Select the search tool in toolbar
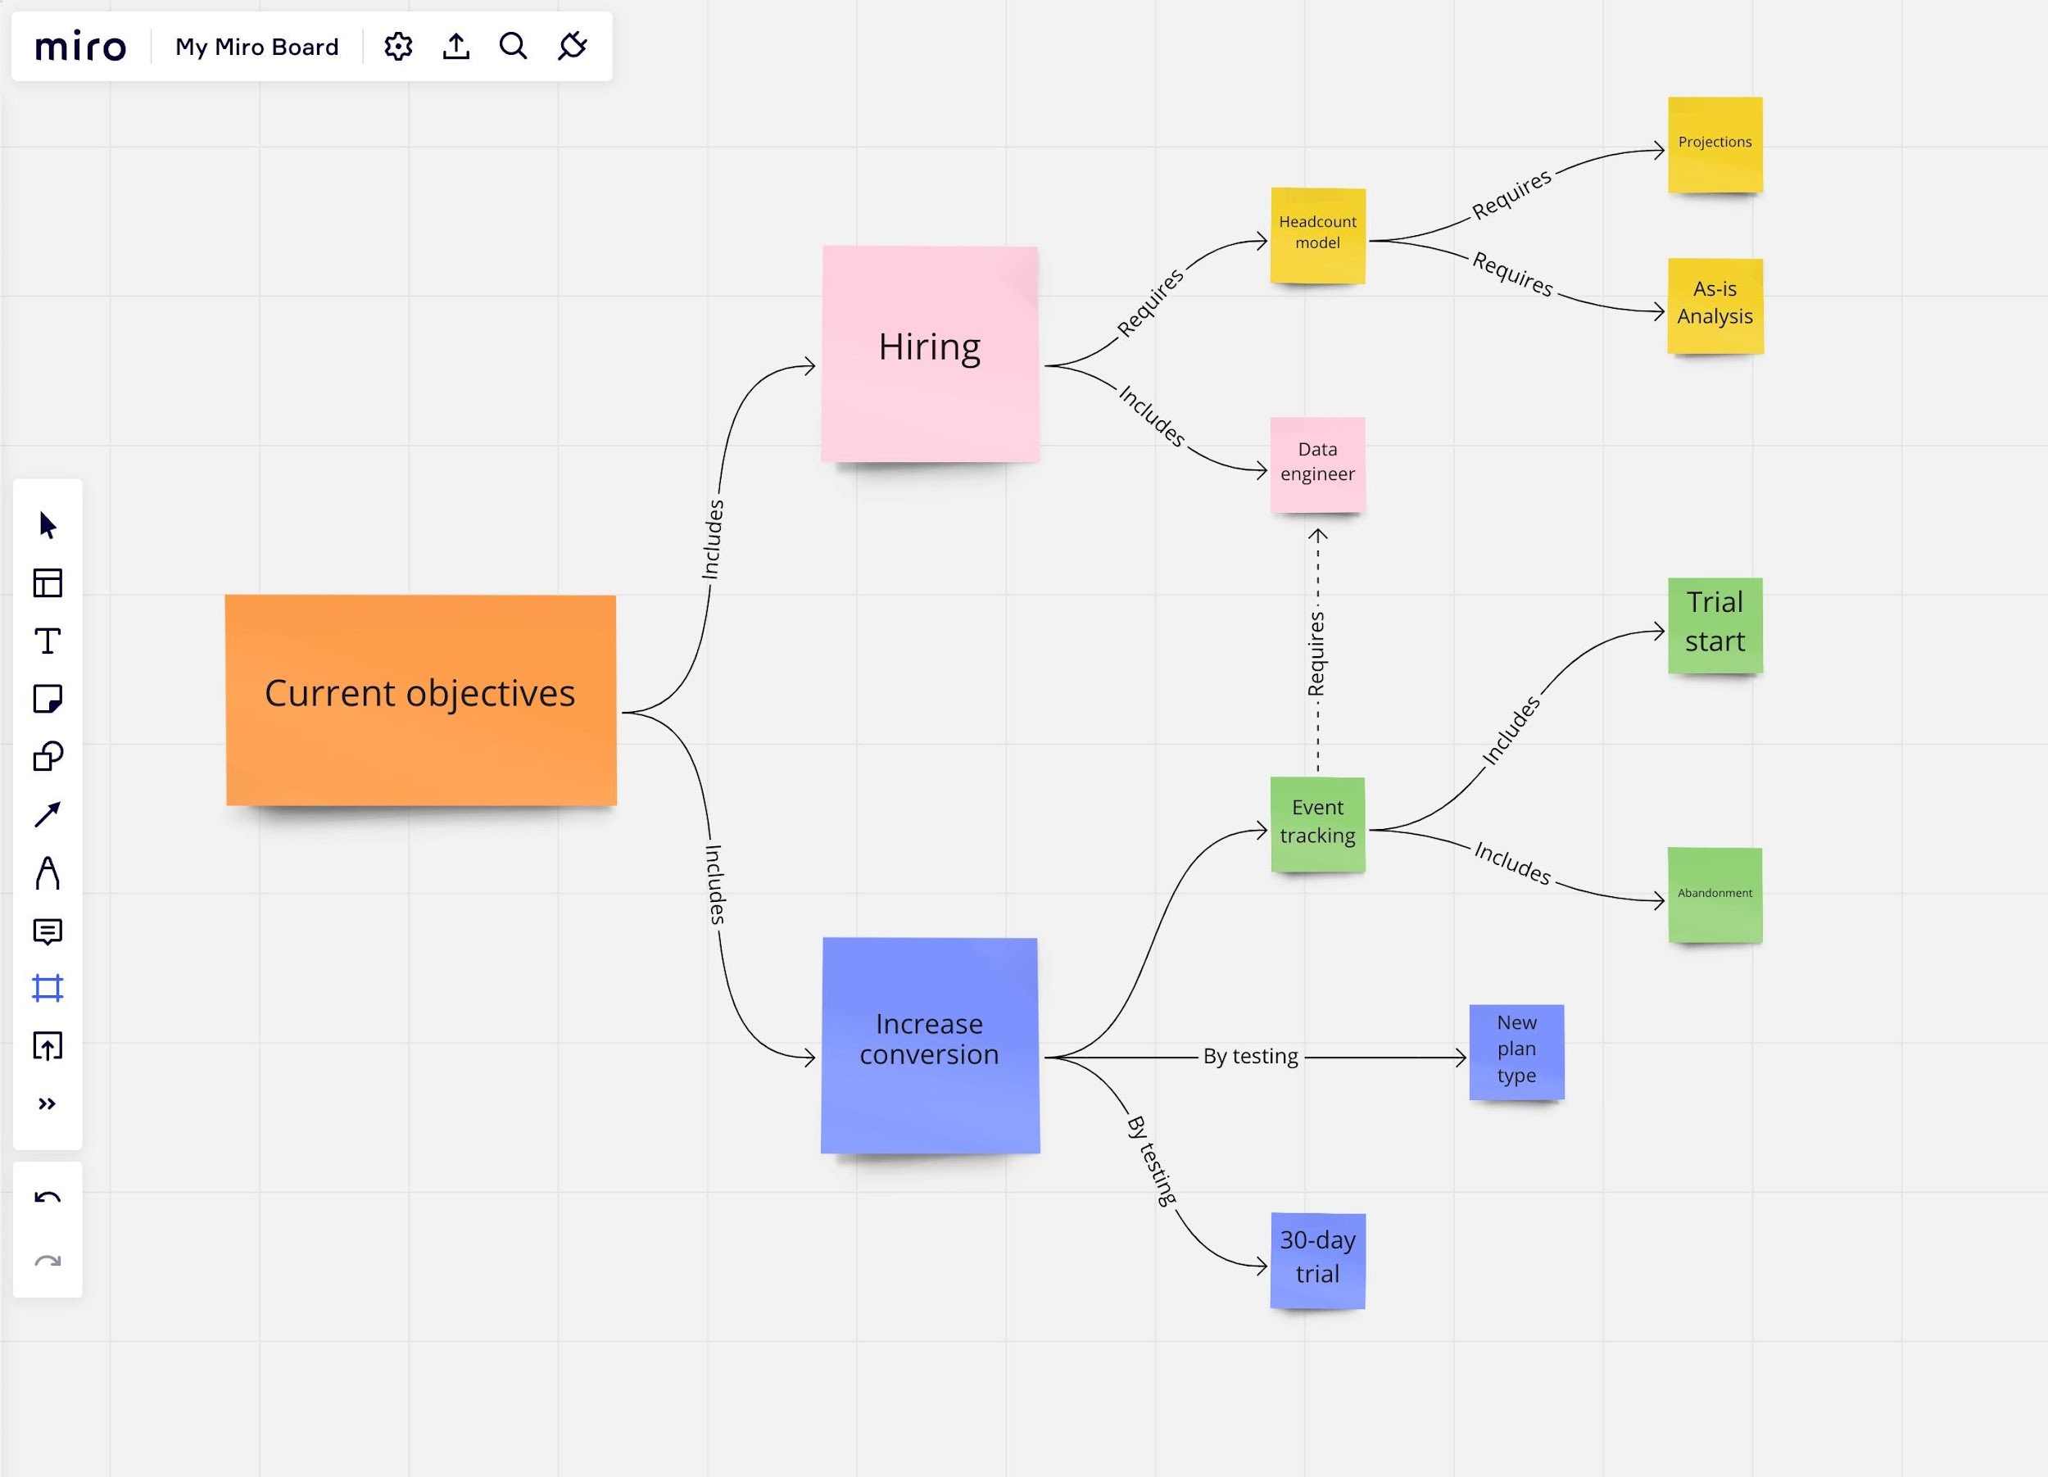Screen dimensions: 2048x1477 [514, 44]
